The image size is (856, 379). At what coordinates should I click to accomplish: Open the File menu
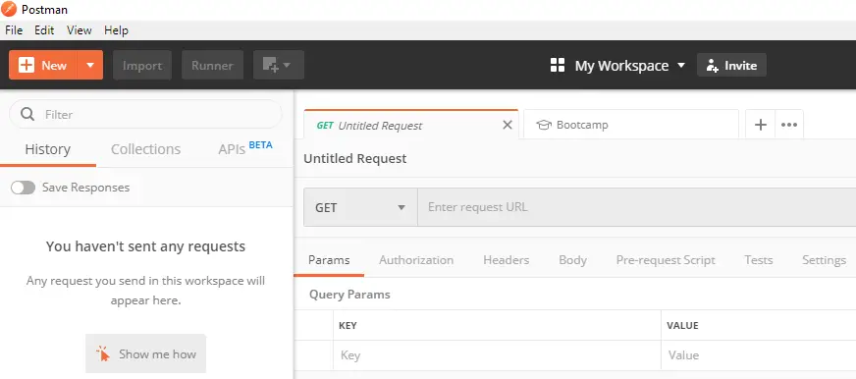tap(14, 30)
